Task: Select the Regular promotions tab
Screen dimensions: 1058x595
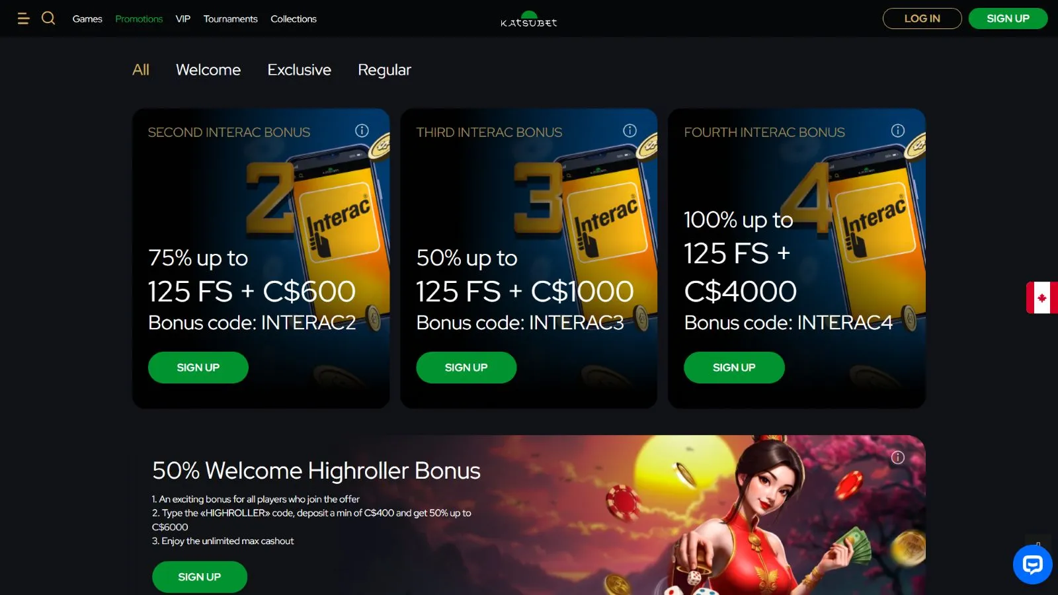Action: point(384,70)
